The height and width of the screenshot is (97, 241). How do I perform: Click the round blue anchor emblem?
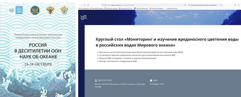pos(35,10)
